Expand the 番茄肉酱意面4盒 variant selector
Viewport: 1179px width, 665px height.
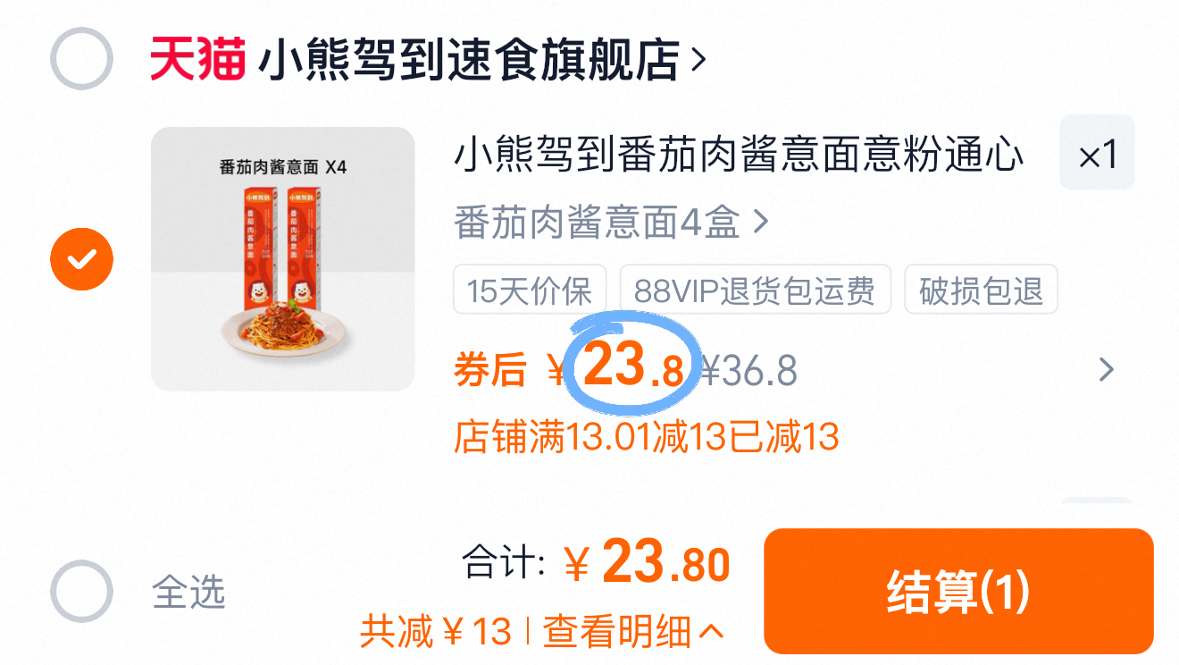(x=611, y=222)
